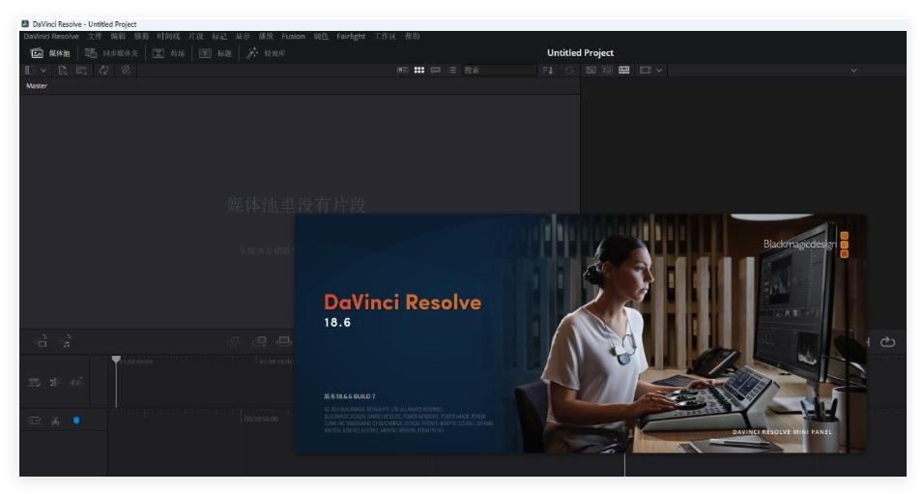Click the viewer safe-area overlay icon
Viewport: 924px width, 494px height.
pyautogui.click(x=646, y=71)
